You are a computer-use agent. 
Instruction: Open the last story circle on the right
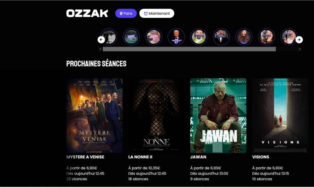tap(289, 37)
